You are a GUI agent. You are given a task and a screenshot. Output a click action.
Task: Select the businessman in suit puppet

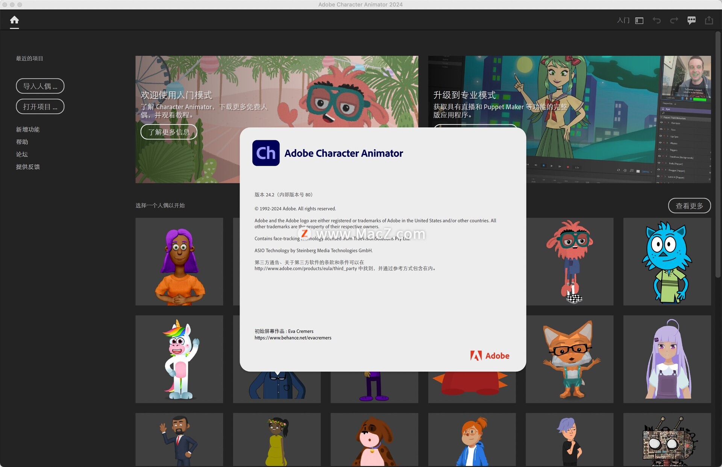179,440
